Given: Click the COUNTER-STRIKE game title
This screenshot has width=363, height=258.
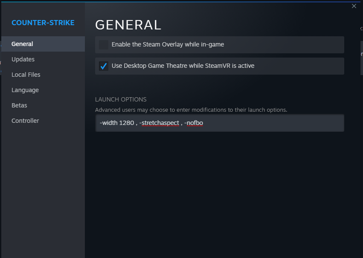Looking at the screenshot, I should [x=43, y=23].
